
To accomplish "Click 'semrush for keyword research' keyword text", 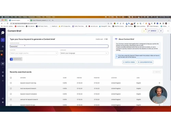I will 29,99.
